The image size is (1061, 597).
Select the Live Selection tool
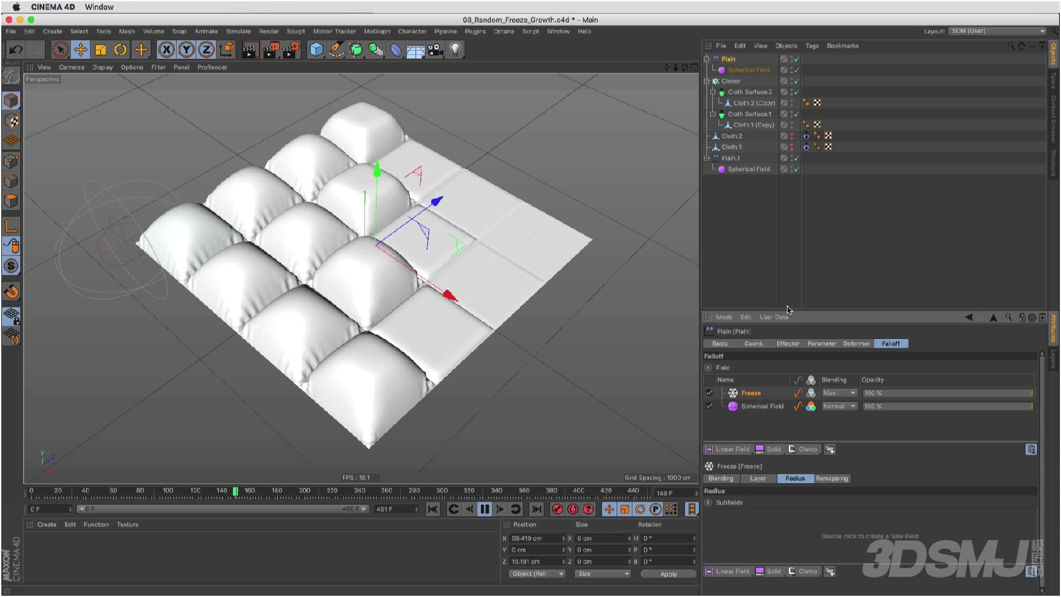[x=60, y=49]
